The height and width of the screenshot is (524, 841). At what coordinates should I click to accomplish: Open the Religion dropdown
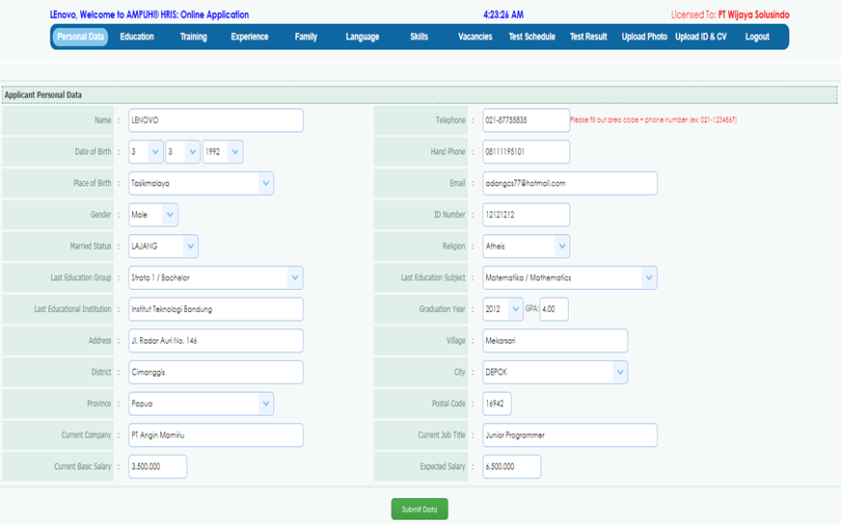point(526,247)
